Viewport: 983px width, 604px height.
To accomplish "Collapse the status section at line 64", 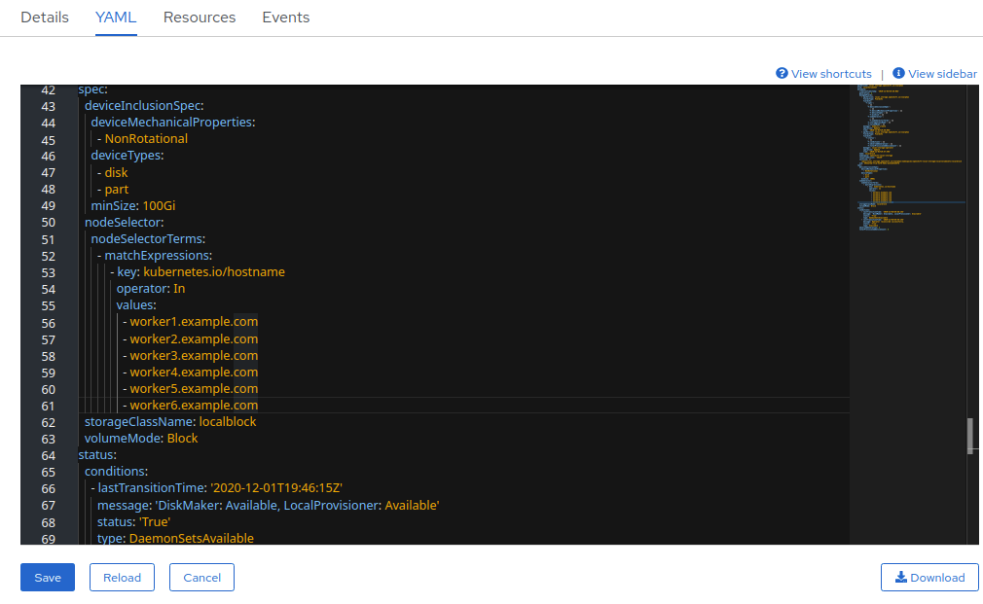I will tap(69, 455).
